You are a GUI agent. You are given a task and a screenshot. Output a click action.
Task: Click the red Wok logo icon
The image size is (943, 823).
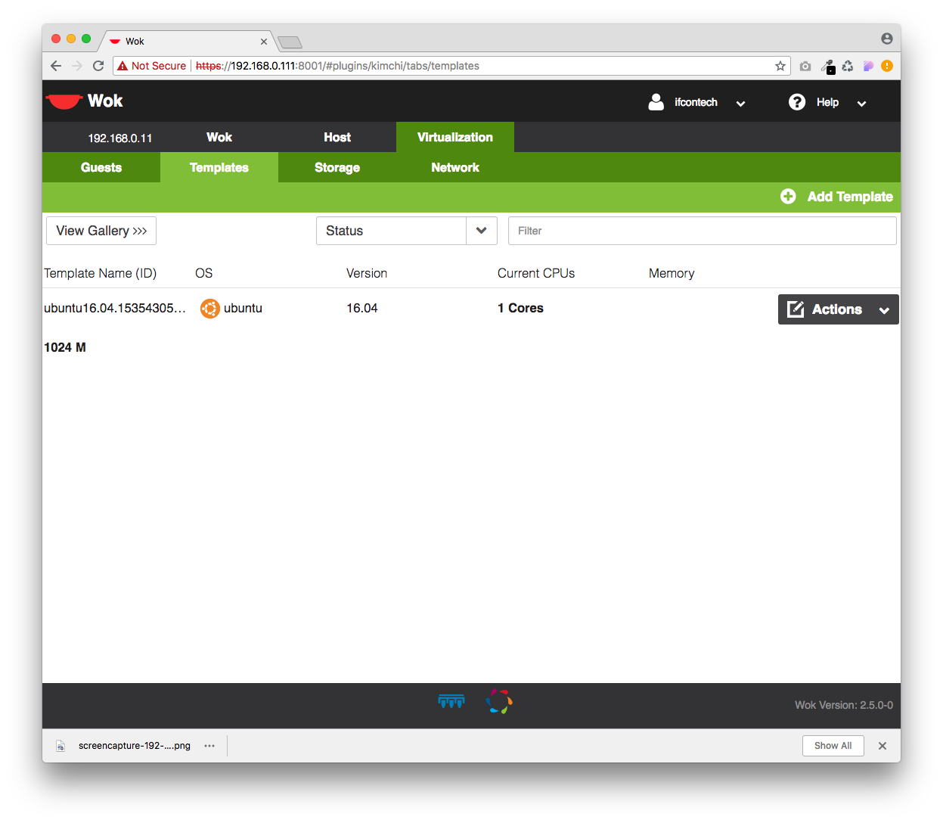coord(64,101)
